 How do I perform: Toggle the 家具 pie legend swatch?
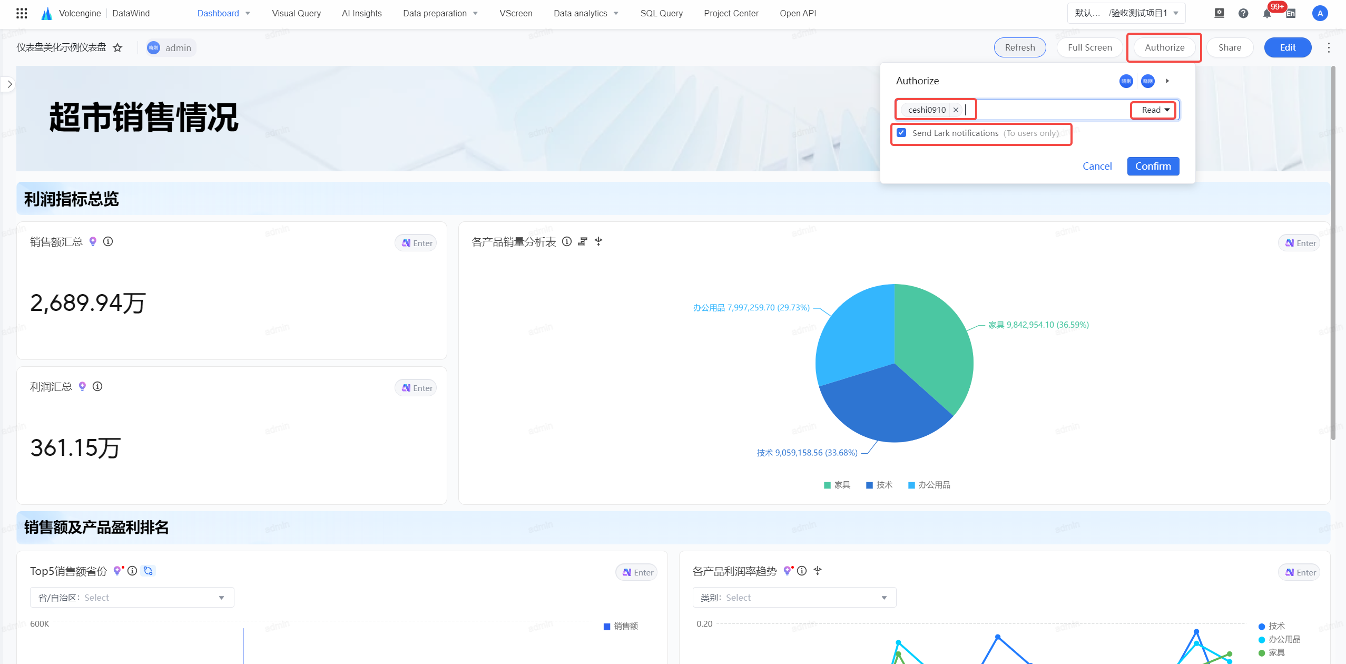click(827, 485)
